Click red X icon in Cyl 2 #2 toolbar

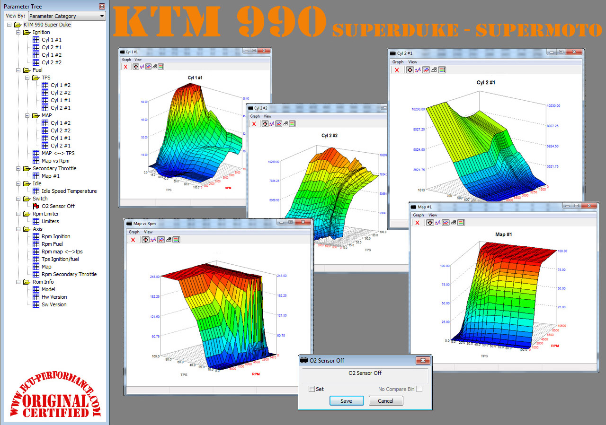pos(254,123)
